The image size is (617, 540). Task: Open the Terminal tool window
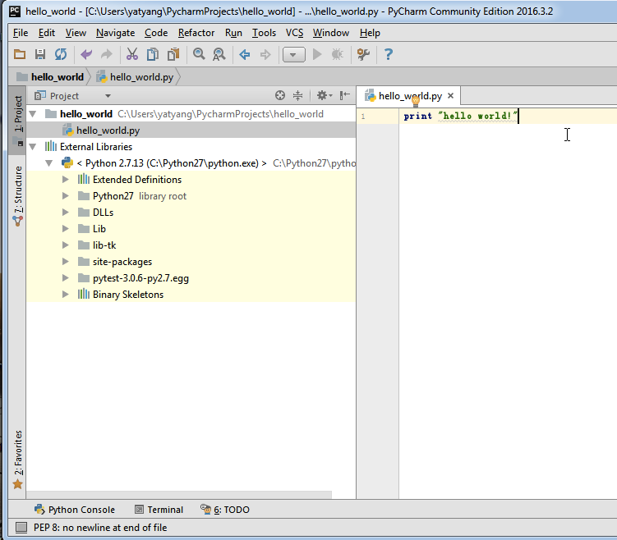pyautogui.click(x=159, y=510)
